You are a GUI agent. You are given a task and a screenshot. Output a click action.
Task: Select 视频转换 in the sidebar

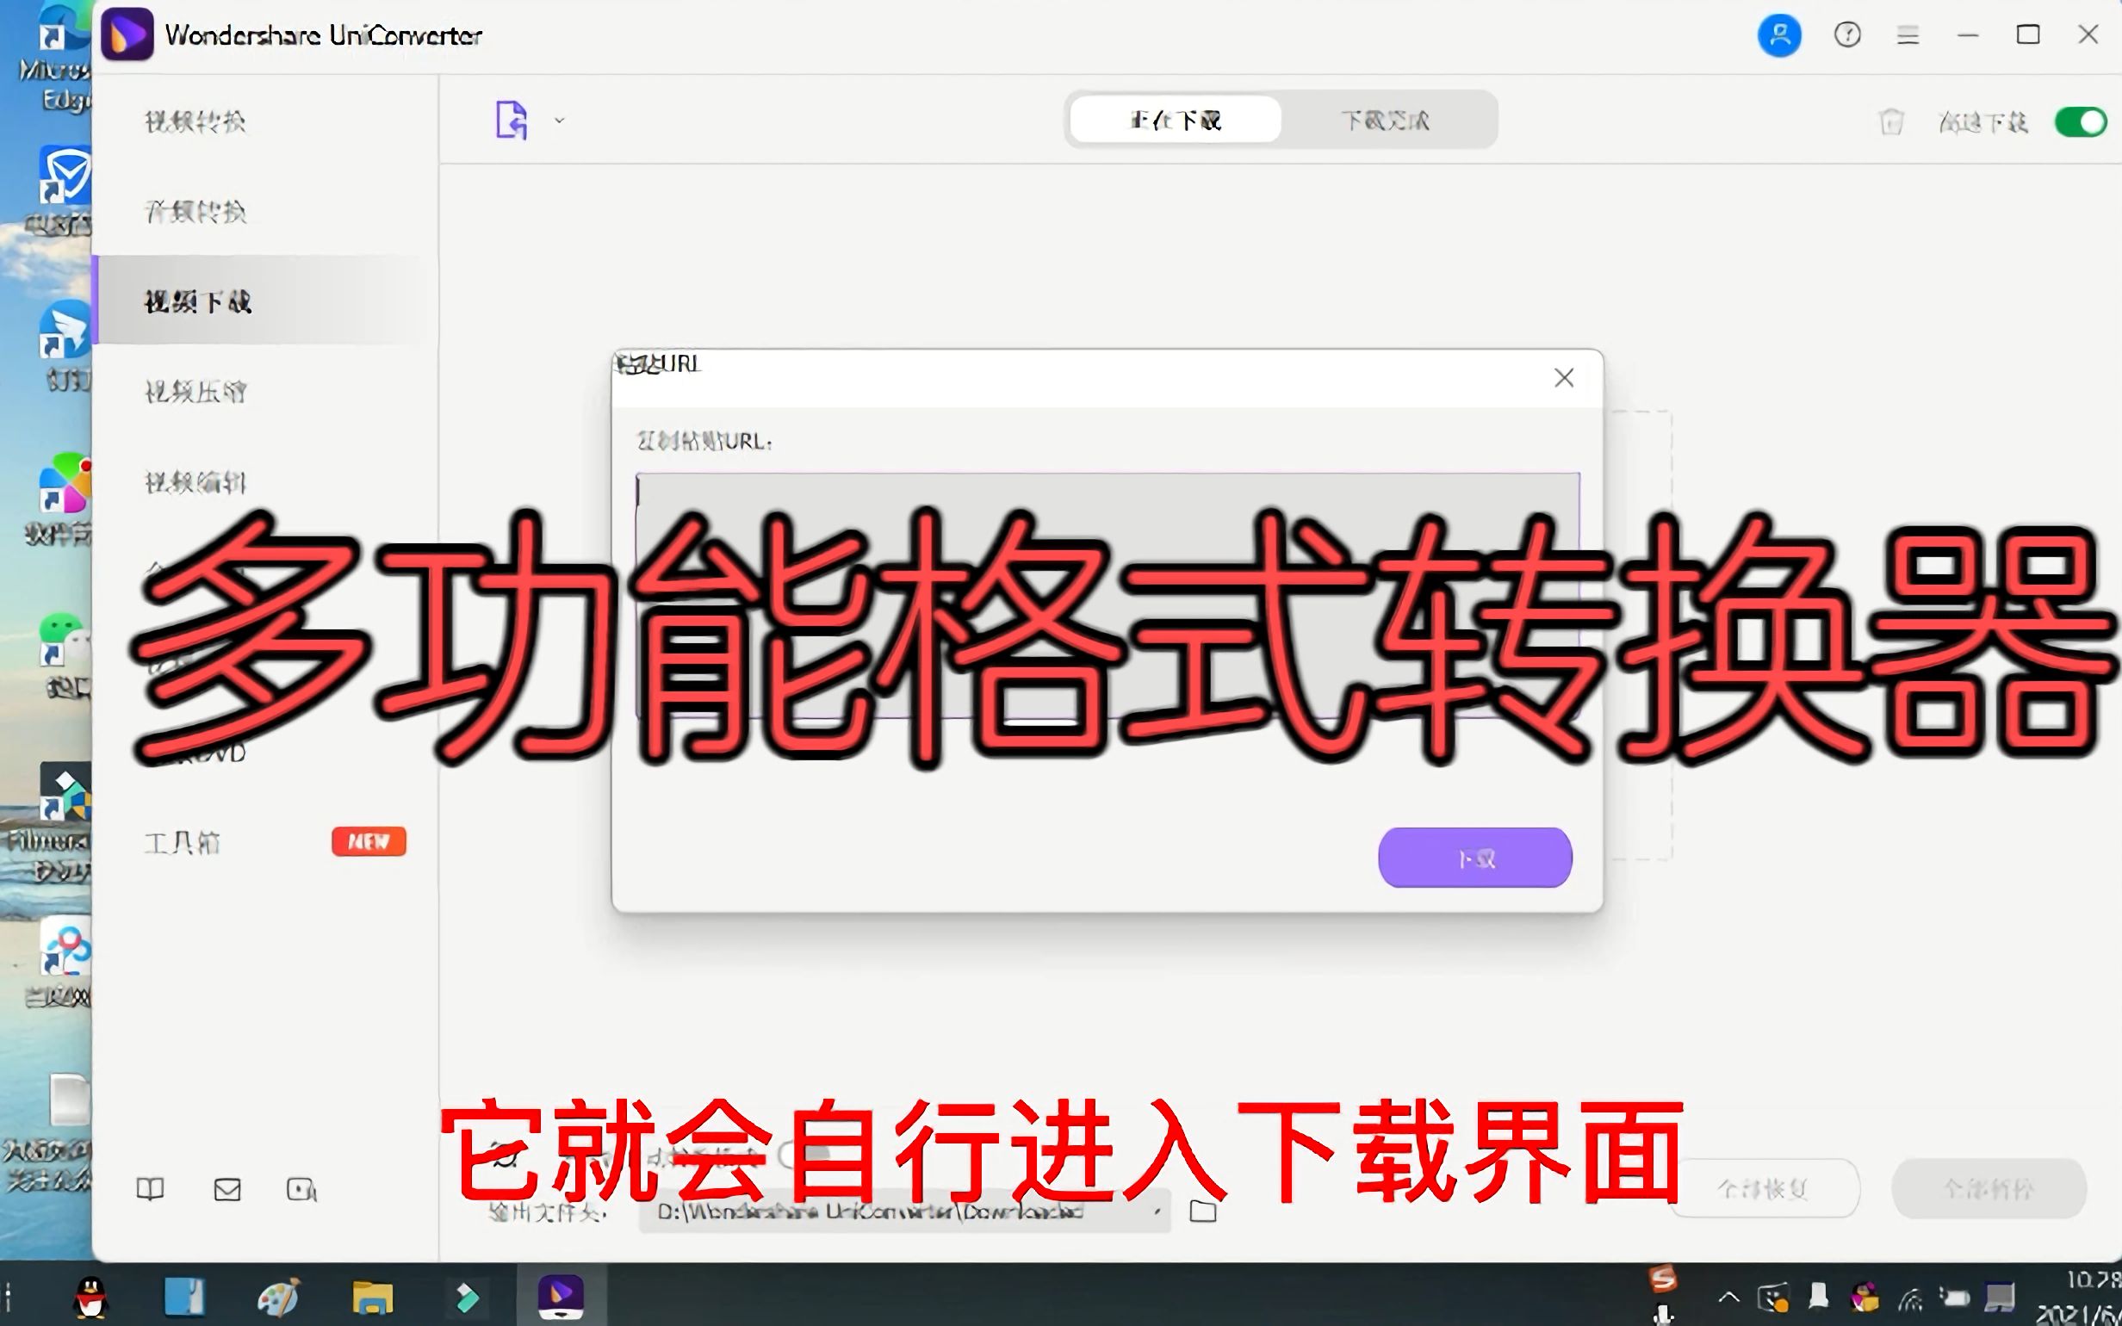coord(195,121)
